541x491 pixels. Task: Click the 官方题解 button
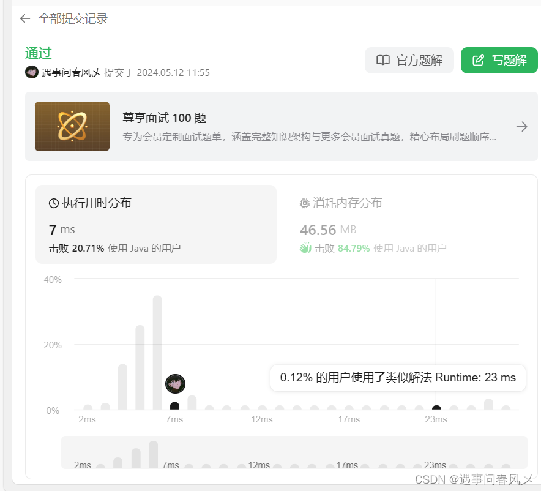(x=409, y=60)
